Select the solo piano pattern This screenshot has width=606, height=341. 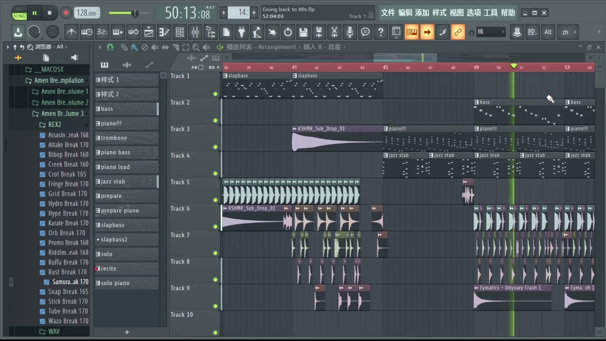pos(127,283)
